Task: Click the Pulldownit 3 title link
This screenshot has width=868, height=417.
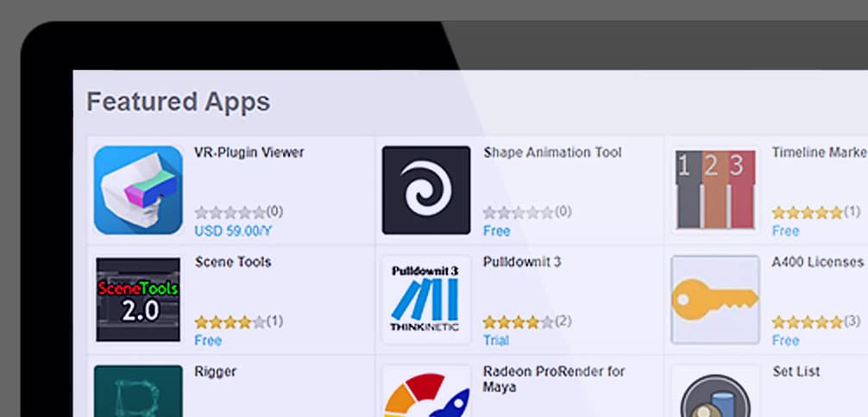Action: coord(522,262)
